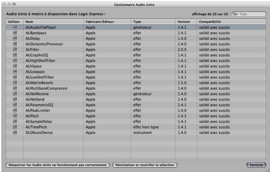Click version 2.0.0 of AUFilter
This screenshot has width=270, height=172.
click(182, 49)
